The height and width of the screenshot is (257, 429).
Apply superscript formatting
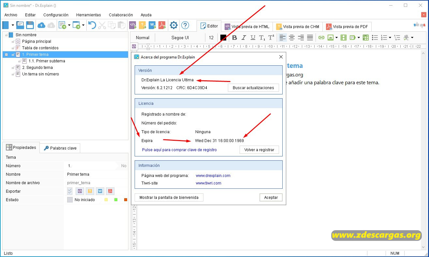point(271,38)
